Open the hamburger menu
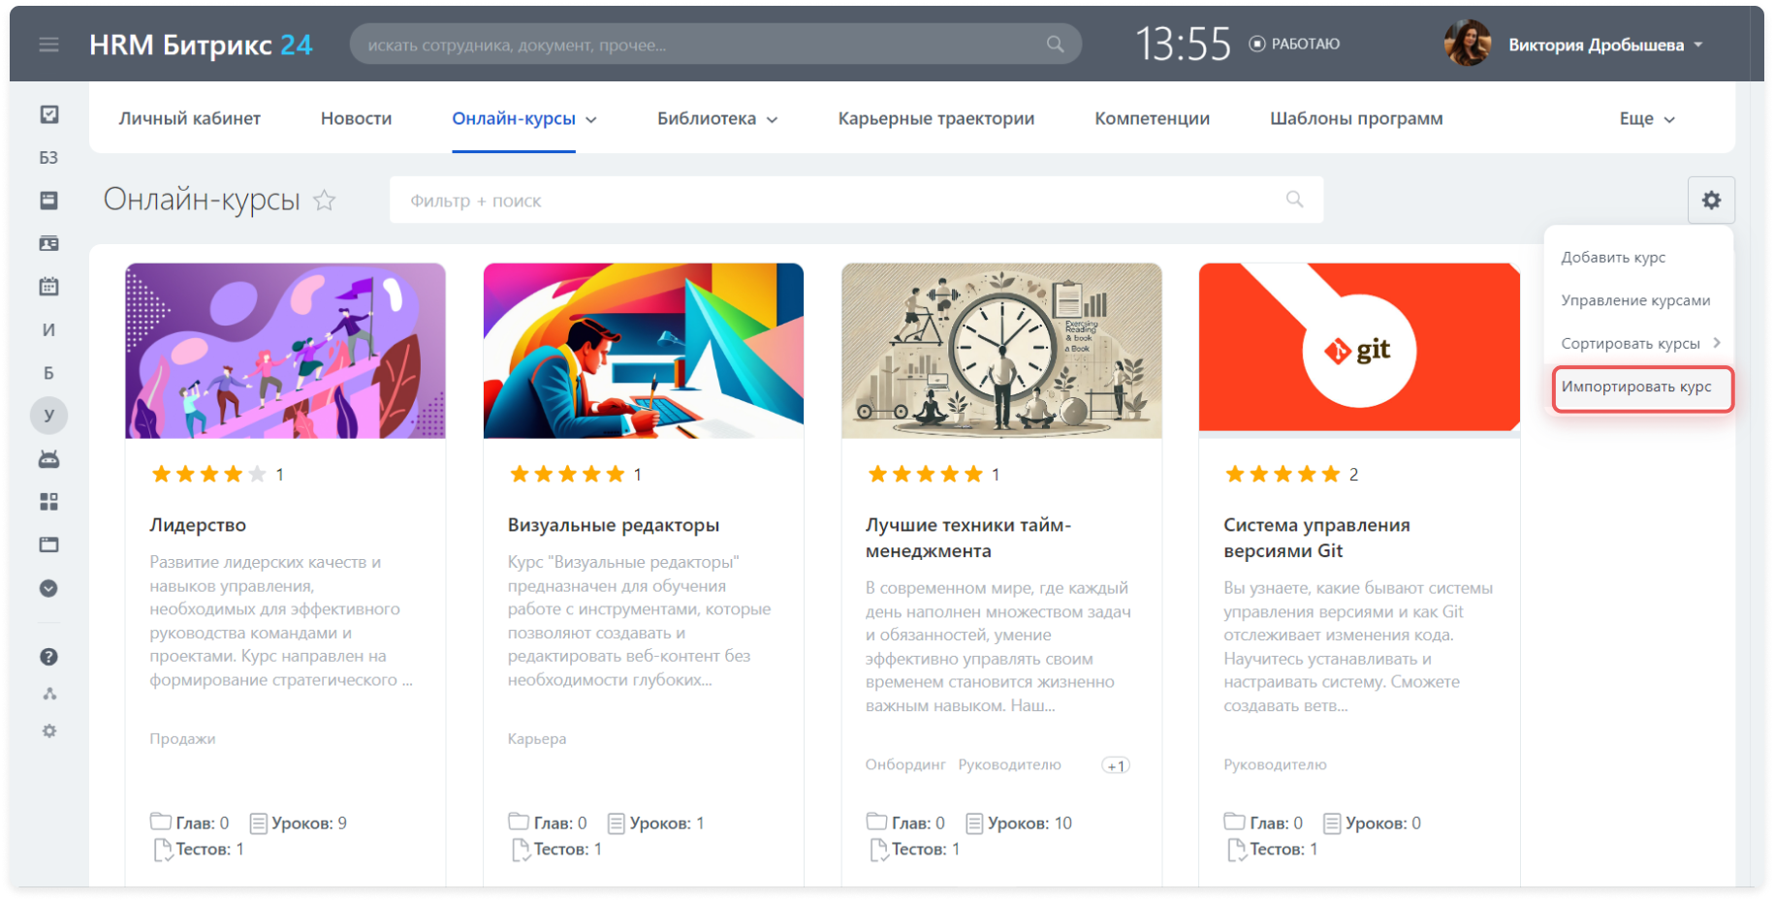1774x901 pixels. [48, 45]
